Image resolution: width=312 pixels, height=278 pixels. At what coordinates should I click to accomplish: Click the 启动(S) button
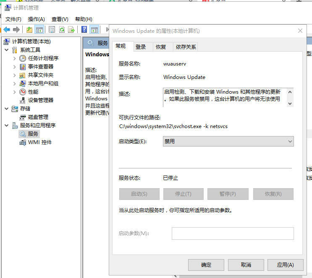coord(139,194)
